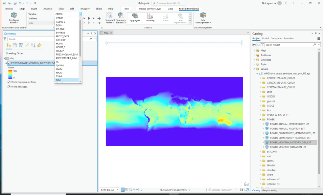Hide the POWER_MONTHLY_METEOROLOGY layer via its checkbox
Viewport: 323px width, 195px height.
pos(9,63)
